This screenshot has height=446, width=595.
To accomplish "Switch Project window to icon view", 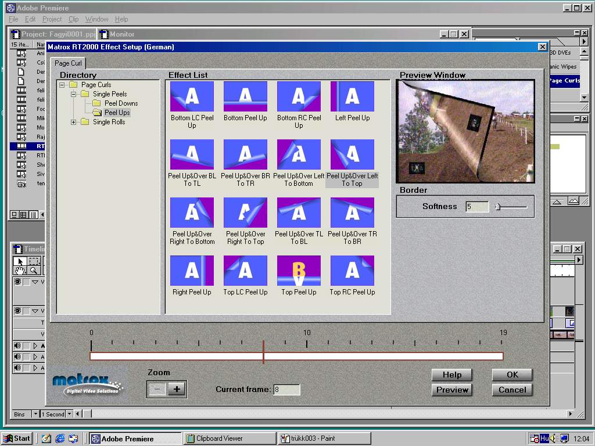I will (15, 215).
